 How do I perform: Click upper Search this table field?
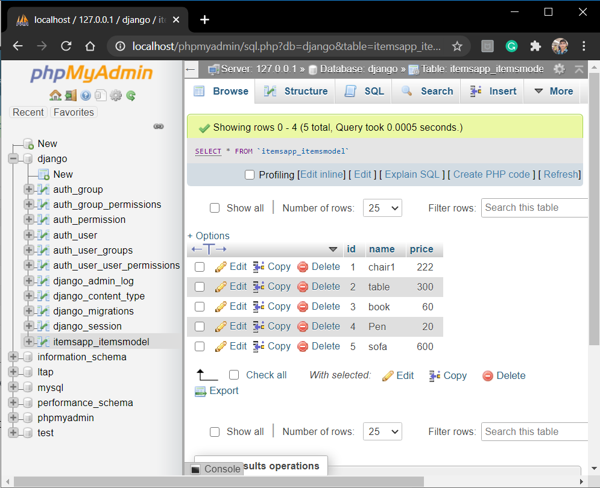pyautogui.click(x=534, y=208)
